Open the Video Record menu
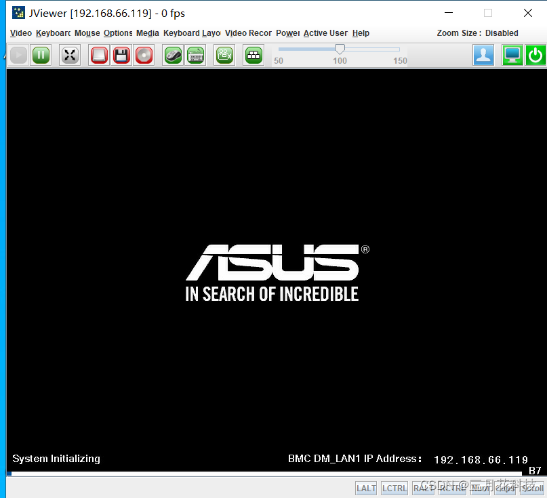Screen dimensions: 547x498 tap(248, 33)
